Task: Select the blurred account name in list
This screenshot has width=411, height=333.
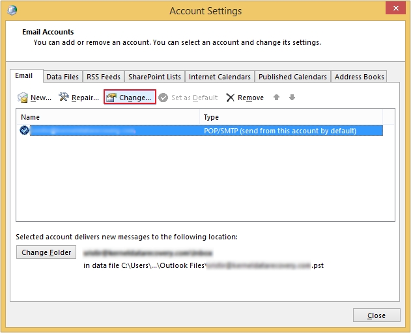Action: 83,131
